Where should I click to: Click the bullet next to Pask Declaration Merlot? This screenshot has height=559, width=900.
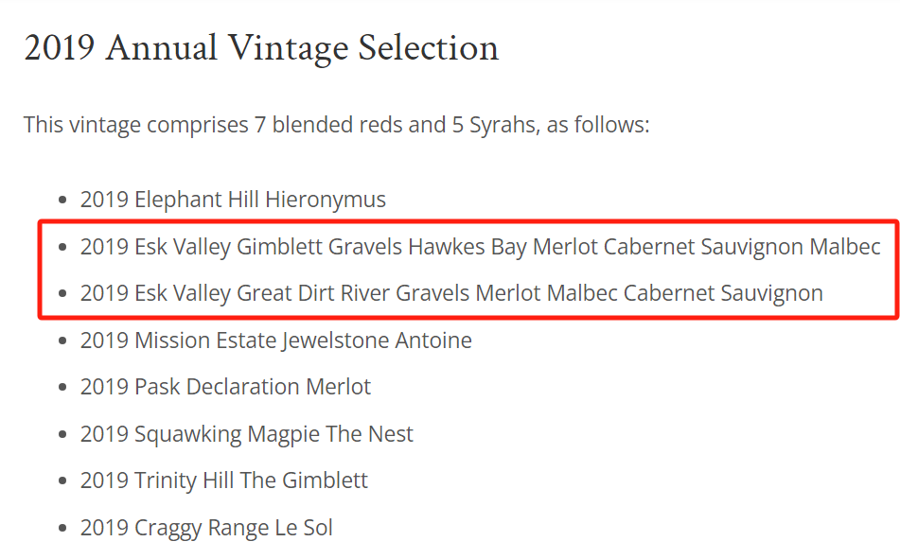63,388
